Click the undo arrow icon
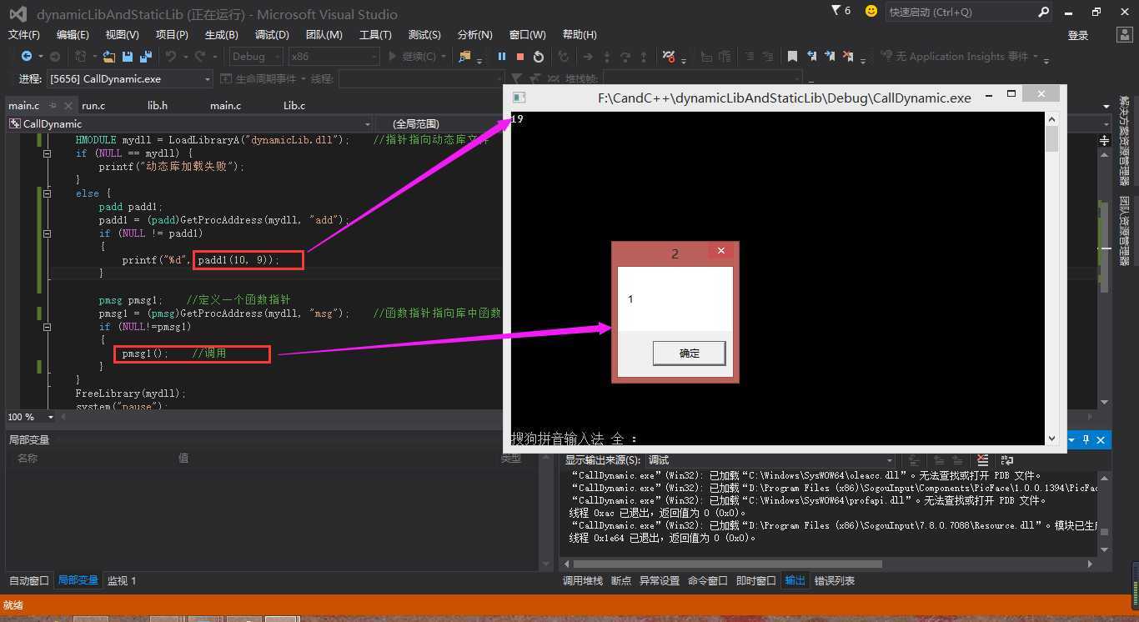 pos(171,57)
